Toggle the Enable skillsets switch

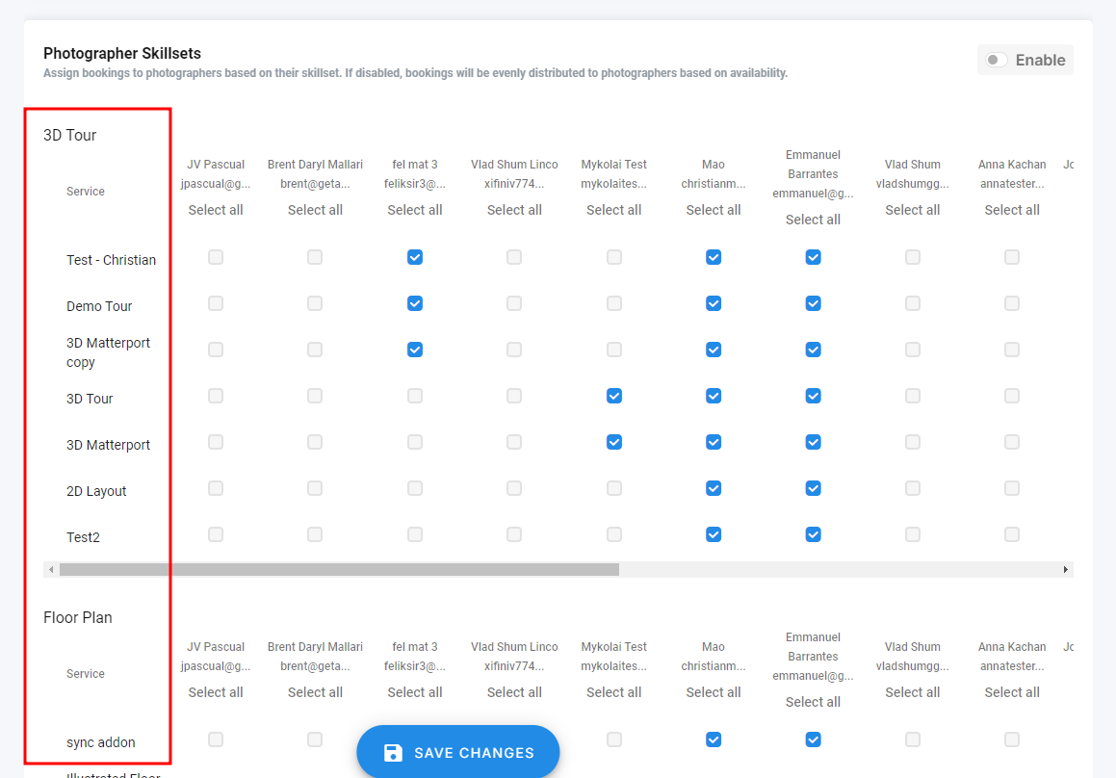997,60
